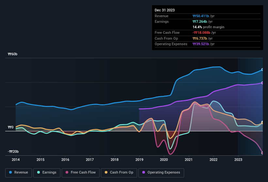
Task: Click the 14.4% profit margin text
Action: [x=208, y=27]
